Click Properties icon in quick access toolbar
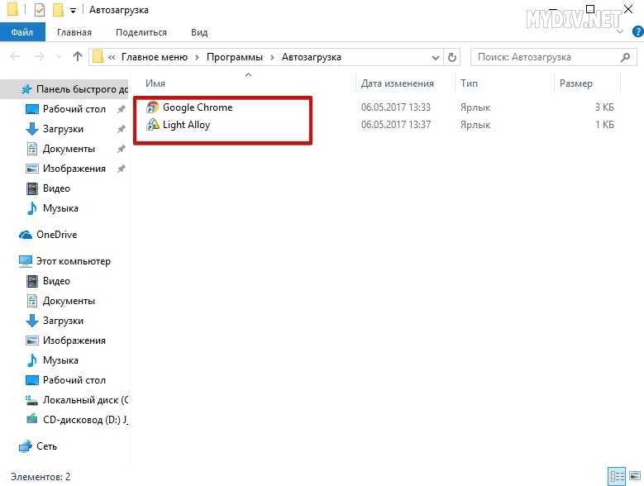Viewport: 644px width, 486px height. pyautogui.click(x=40, y=10)
